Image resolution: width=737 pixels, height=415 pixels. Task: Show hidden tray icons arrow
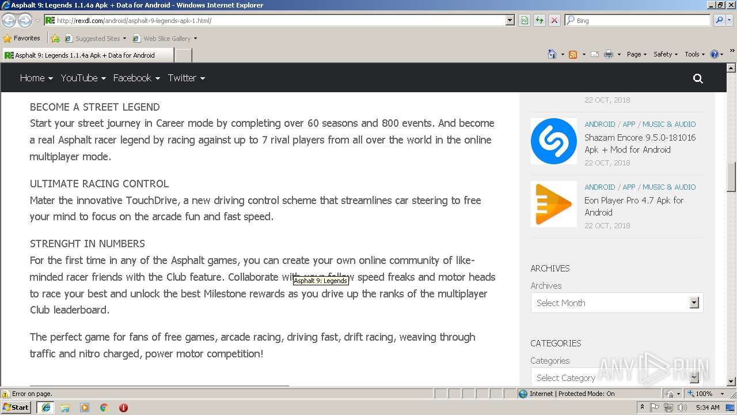pyautogui.click(x=642, y=408)
